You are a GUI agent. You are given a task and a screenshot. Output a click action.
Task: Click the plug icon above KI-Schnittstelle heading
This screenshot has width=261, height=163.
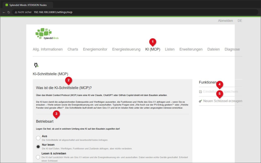(36, 65)
